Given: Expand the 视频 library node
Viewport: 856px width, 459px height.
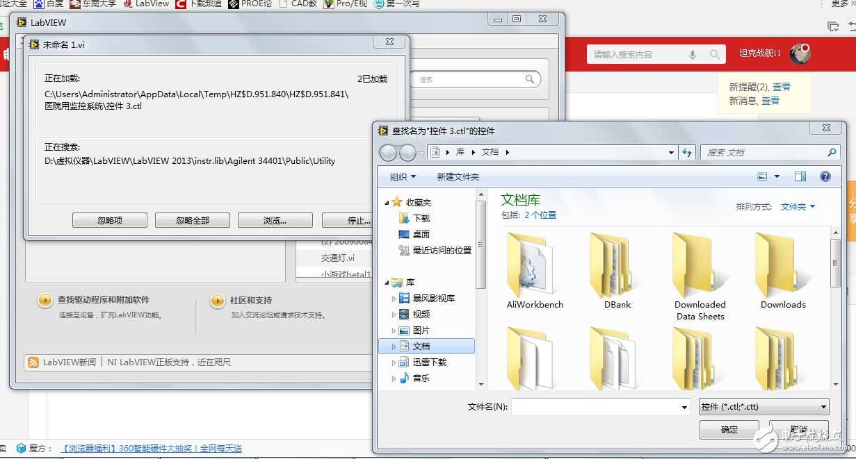Looking at the screenshot, I should 394,315.
